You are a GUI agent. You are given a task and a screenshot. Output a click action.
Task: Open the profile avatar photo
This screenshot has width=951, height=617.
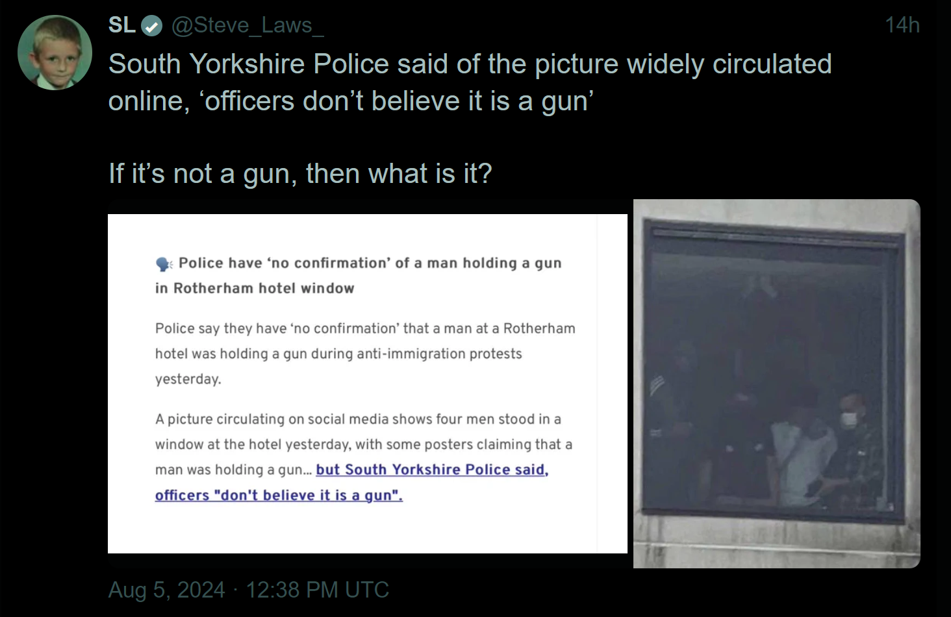coord(55,53)
